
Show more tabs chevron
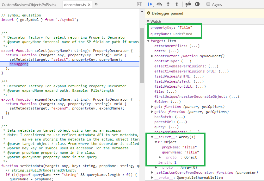96,4
